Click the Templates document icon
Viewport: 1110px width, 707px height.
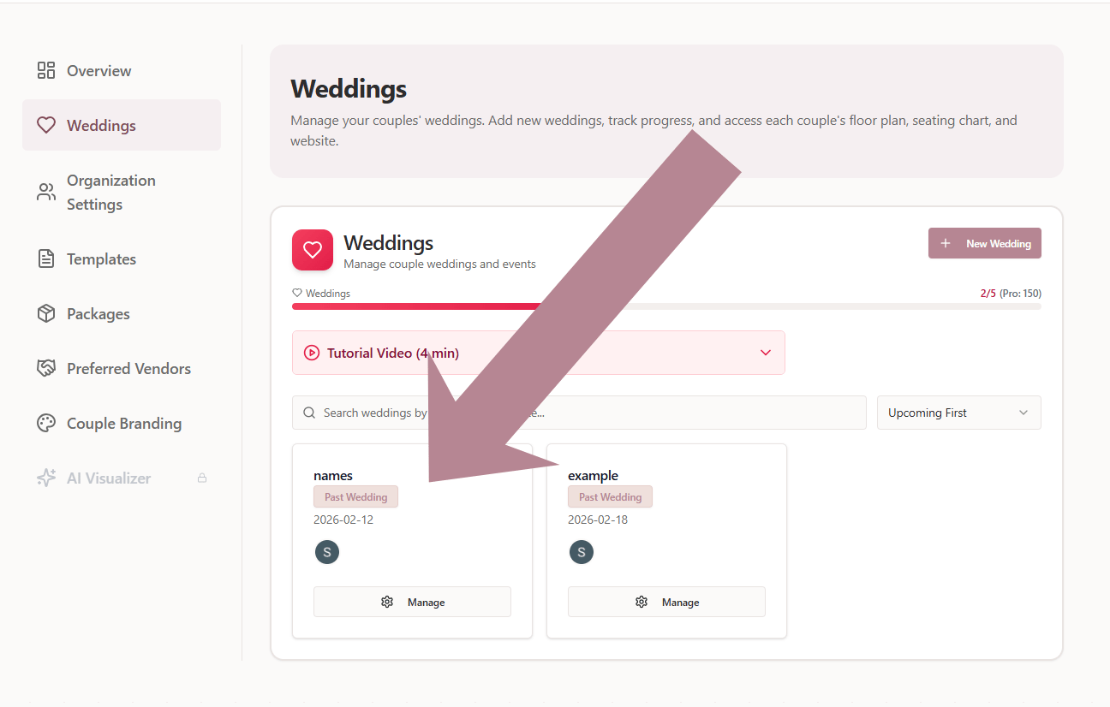tap(46, 259)
